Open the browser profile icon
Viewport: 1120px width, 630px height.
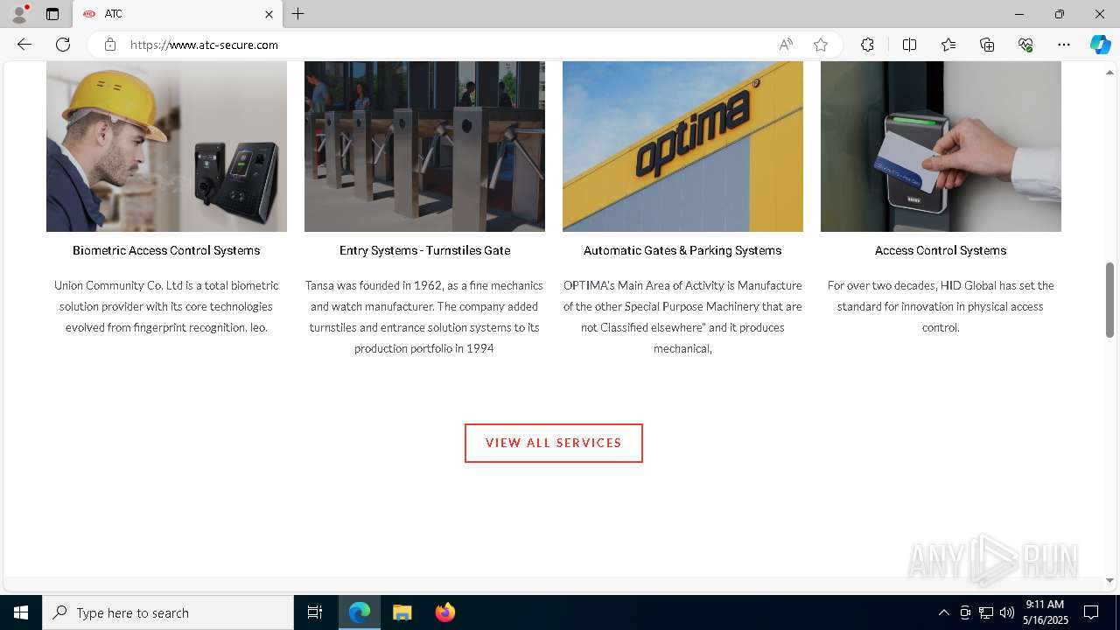click(x=18, y=14)
